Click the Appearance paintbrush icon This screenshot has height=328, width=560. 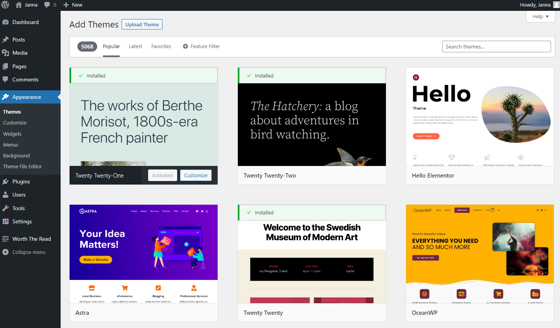(5, 97)
